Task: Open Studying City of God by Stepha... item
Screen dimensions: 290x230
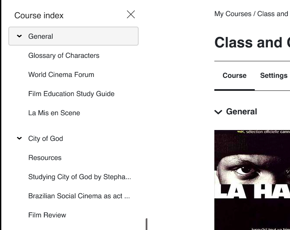Action: 80,177
